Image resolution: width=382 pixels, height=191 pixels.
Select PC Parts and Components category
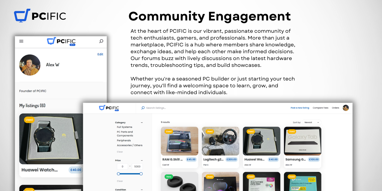125,134
